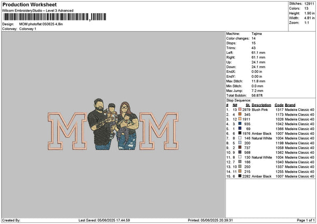
Task: Select the Amber Black swatch in stop 6
Action: pos(240,133)
